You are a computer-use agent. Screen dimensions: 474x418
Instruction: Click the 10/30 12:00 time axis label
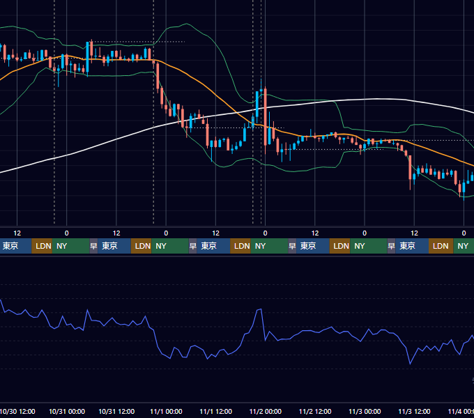click(x=17, y=411)
